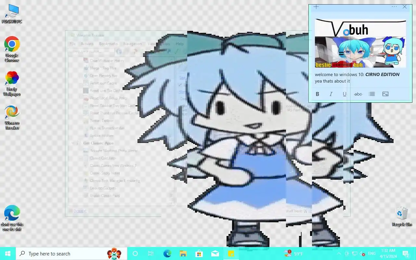Open Bookmarks menu in Winaero Tweaker
This screenshot has height=260, width=416.
coord(108,44)
